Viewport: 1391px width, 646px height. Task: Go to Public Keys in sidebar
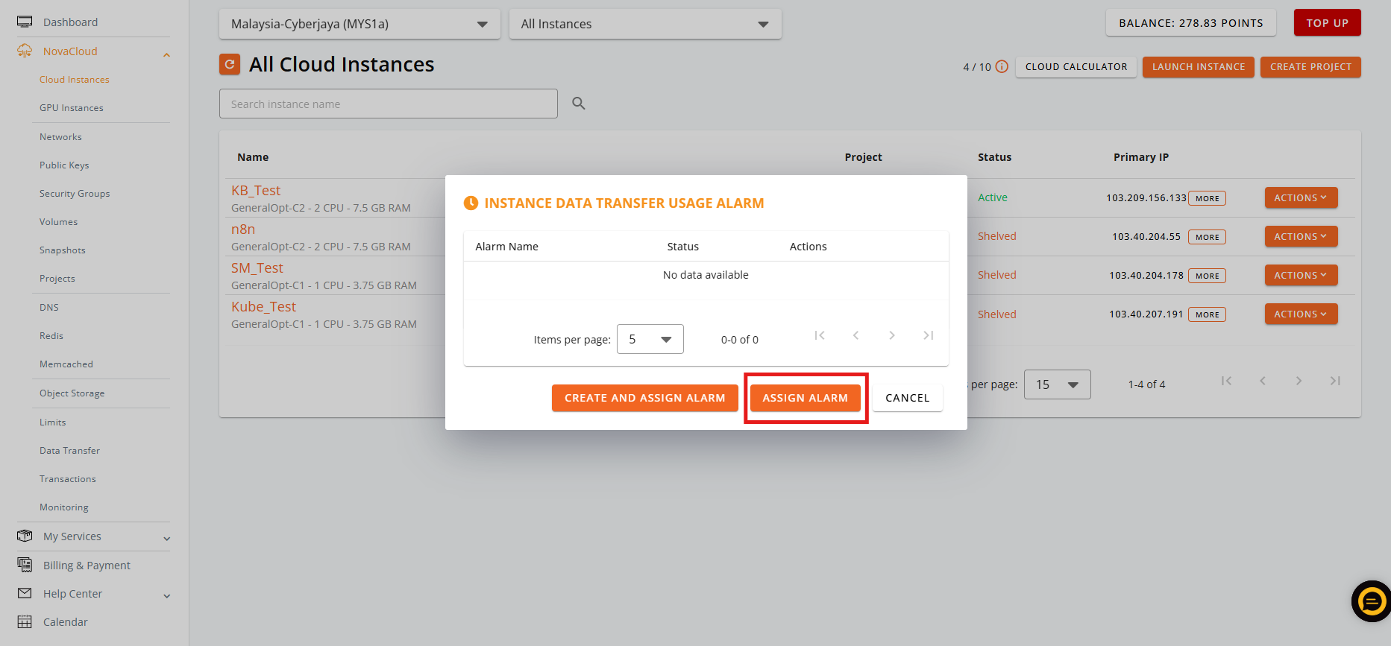tap(64, 165)
